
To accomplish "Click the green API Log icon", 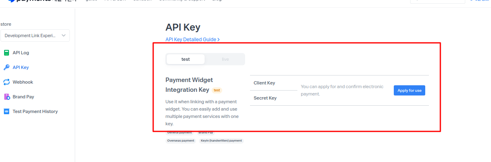I will pyautogui.click(x=7, y=53).
